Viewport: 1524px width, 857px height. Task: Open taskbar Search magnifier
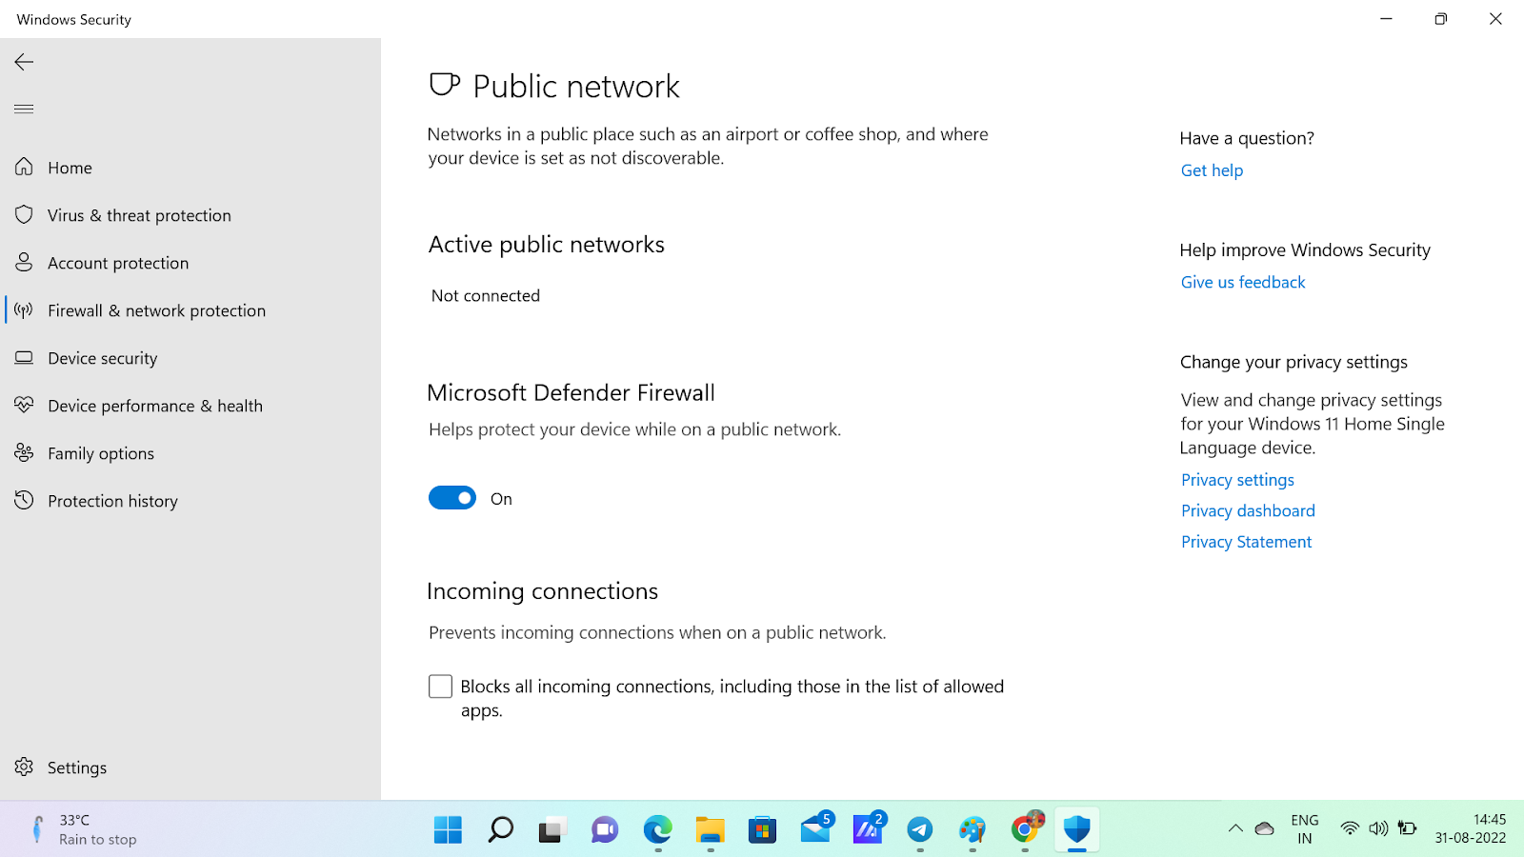(500, 830)
